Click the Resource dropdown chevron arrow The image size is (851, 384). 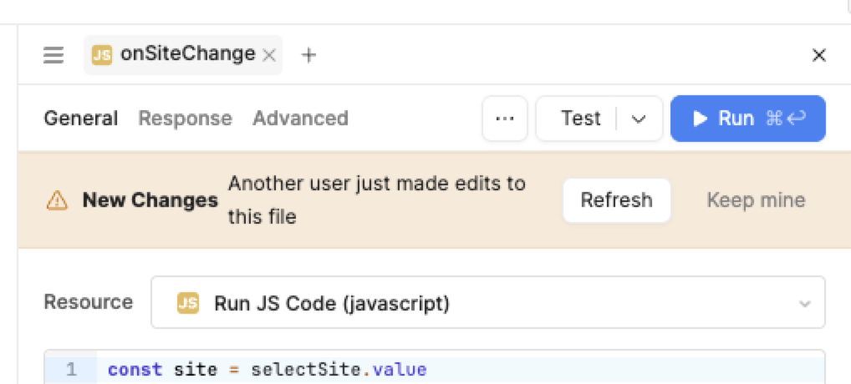coord(804,303)
